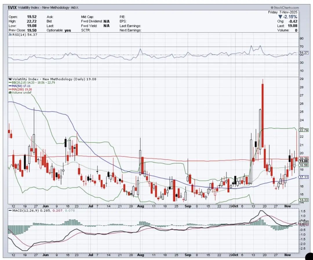This screenshot has width=313, height=260.
Task: Click the RSI(14) panel legend icon
Action: coord(10,34)
